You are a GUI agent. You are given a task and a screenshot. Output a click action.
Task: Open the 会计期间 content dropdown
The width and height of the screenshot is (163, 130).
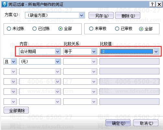click(58, 51)
